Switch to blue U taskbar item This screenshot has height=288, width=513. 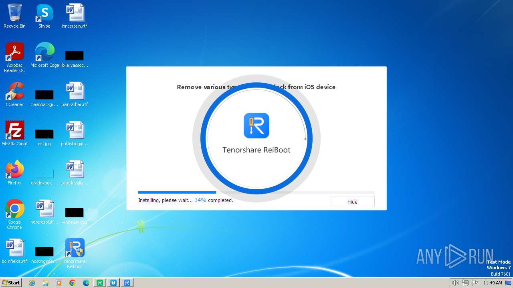pos(113,283)
